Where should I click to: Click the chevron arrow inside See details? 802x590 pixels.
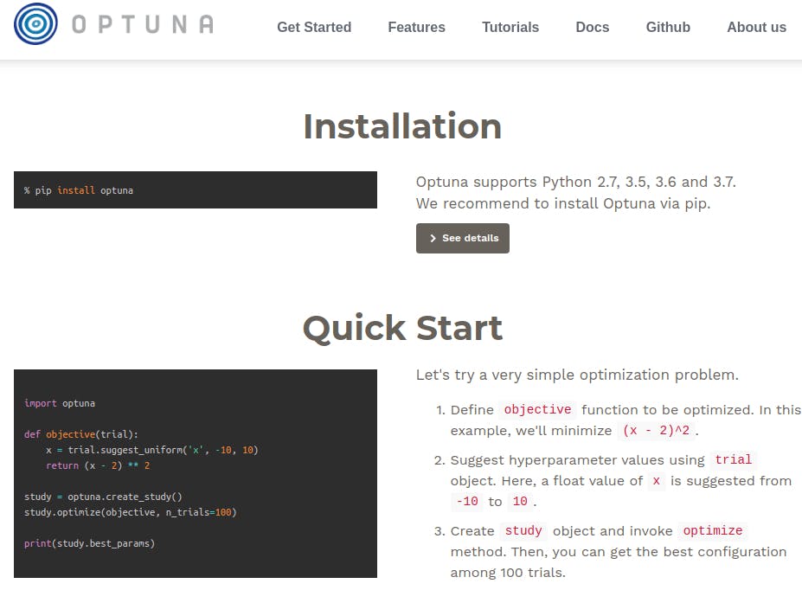433,239
